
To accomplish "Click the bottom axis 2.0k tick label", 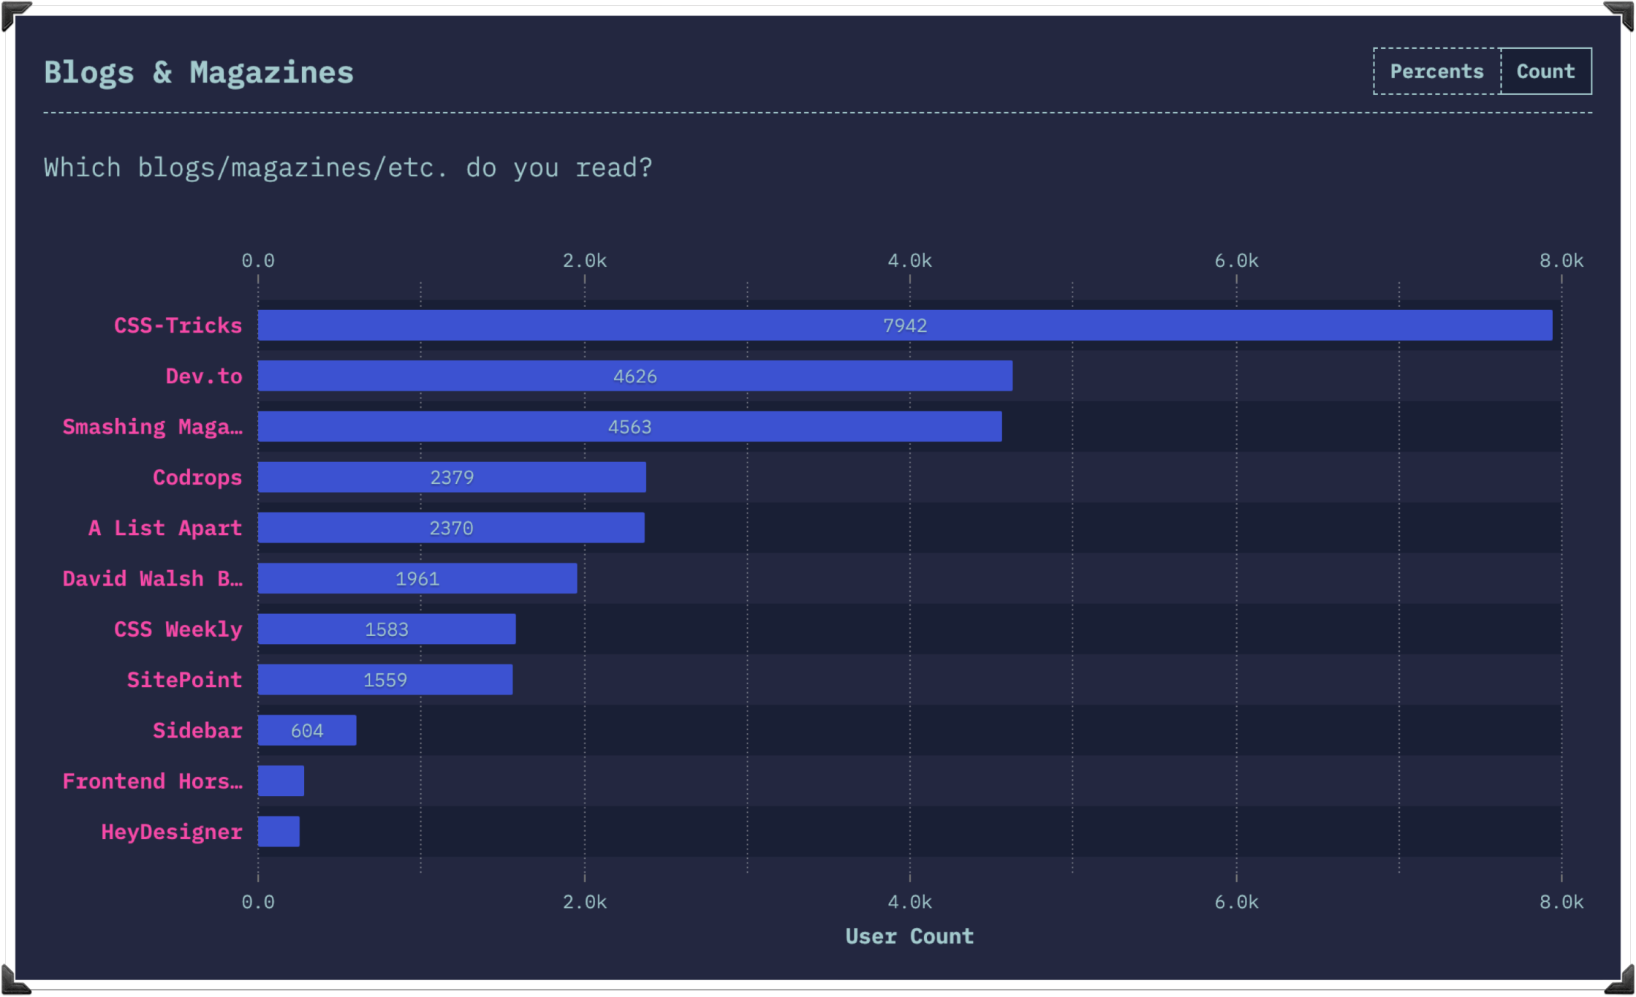I will point(584,902).
